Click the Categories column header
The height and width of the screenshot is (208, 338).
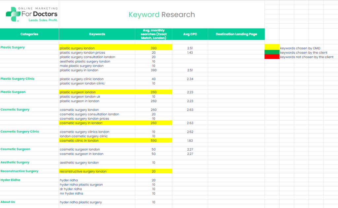click(x=29, y=34)
